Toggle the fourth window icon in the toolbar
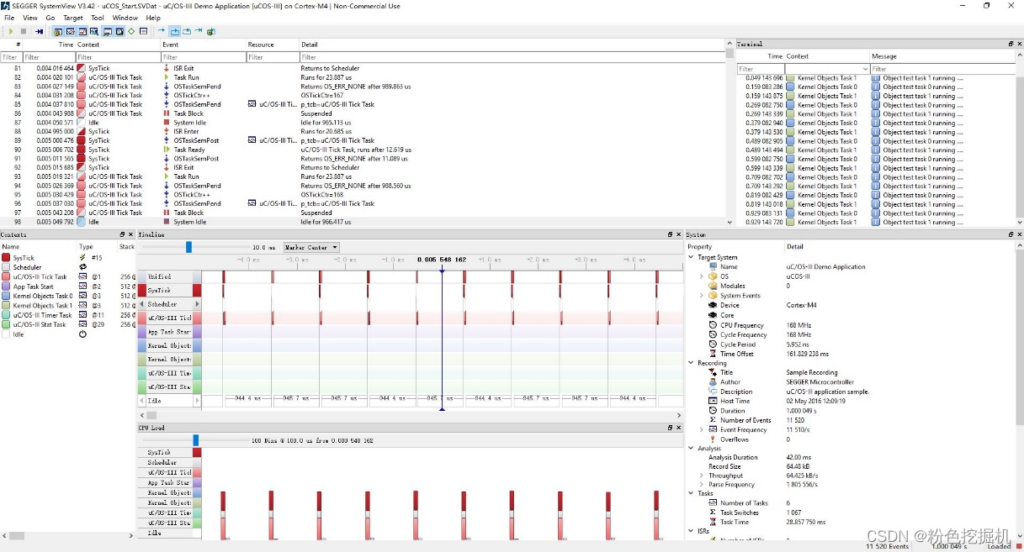The width and height of the screenshot is (1024, 552). [x=94, y=31]
